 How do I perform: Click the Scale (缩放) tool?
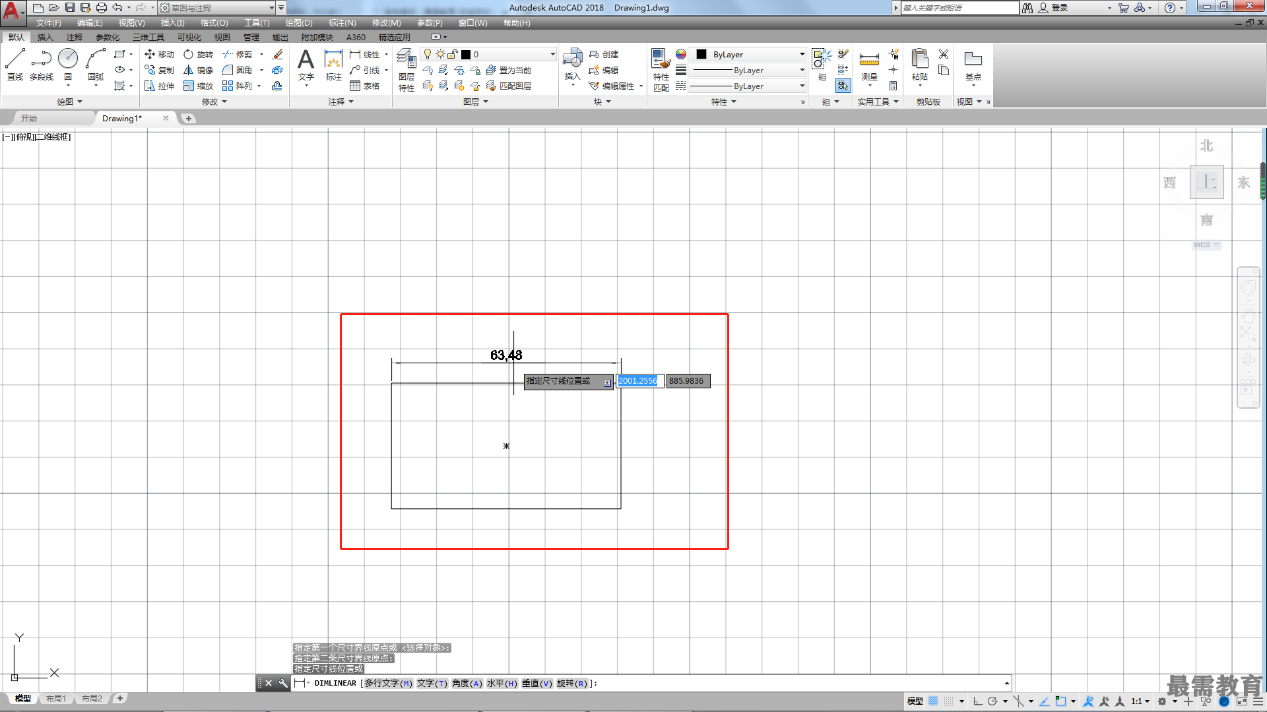pos(198,86)
